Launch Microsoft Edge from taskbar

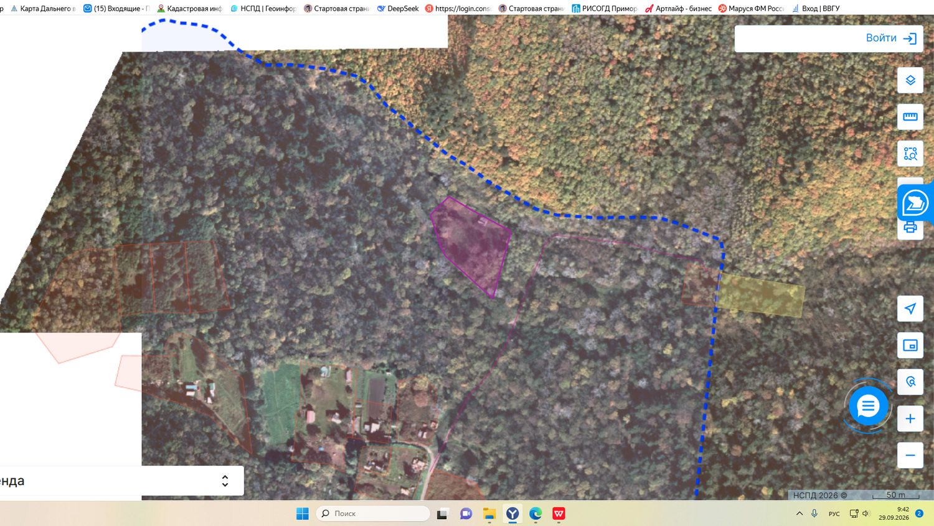coord(535,514)
